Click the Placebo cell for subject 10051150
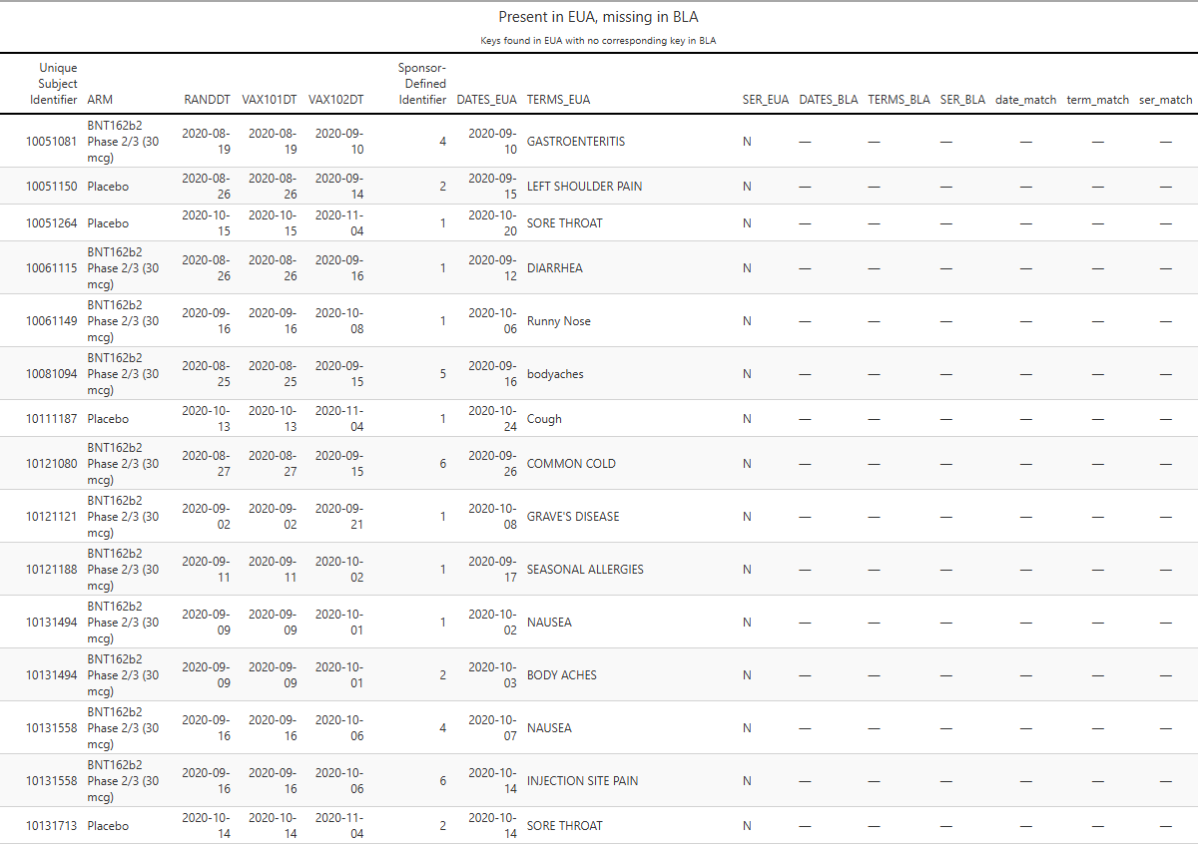Viewport: 1199px width, 844px height. 108,187
